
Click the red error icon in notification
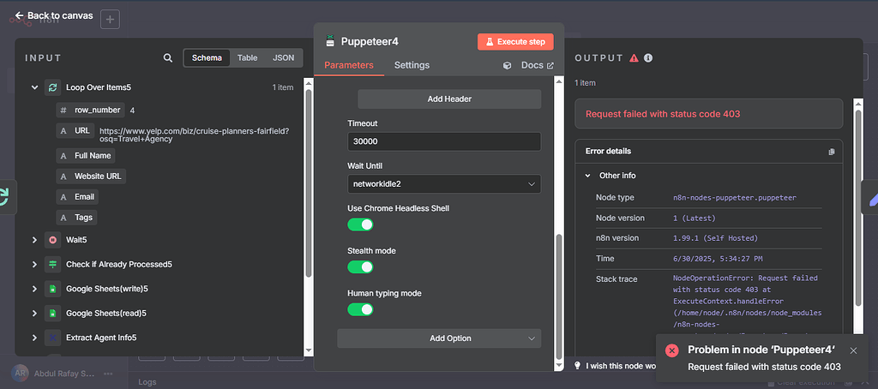672,350
